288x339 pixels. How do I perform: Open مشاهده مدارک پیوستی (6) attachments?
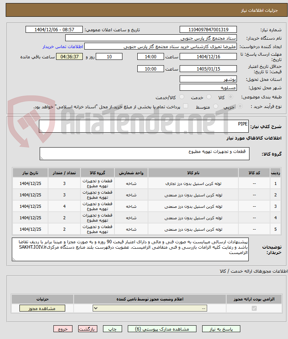click(162, 329)
